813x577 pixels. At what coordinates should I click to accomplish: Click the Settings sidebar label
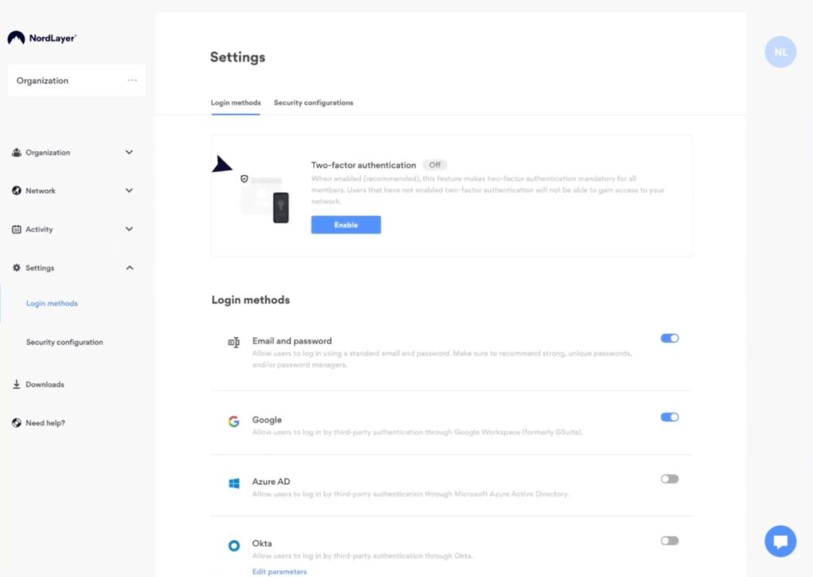[x=40, y=267]
